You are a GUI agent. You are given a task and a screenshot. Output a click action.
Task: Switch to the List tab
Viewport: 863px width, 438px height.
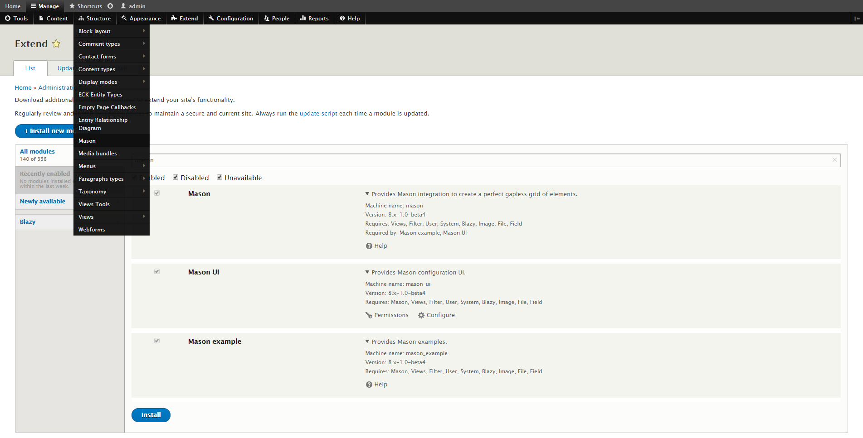tap(30, 68)
